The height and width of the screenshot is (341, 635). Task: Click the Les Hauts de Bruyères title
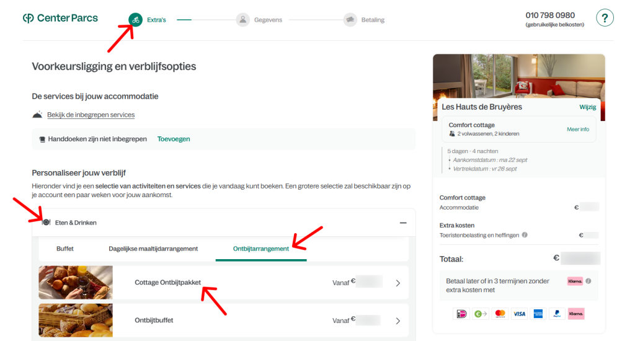(x=481, y=107)
